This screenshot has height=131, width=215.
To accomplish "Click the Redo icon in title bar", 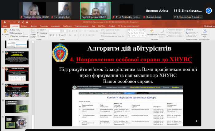I will 14,22.
